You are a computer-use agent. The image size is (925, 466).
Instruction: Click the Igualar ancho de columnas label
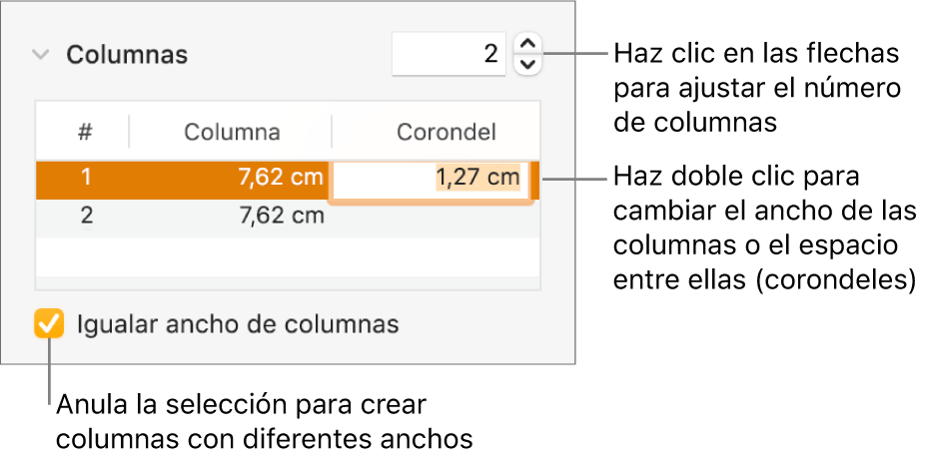tap(238, 324)
